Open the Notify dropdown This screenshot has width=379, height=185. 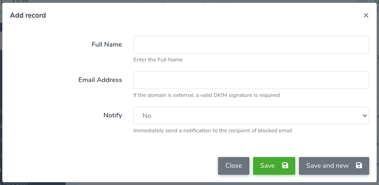pyautogui.click(x=251, y=116)
